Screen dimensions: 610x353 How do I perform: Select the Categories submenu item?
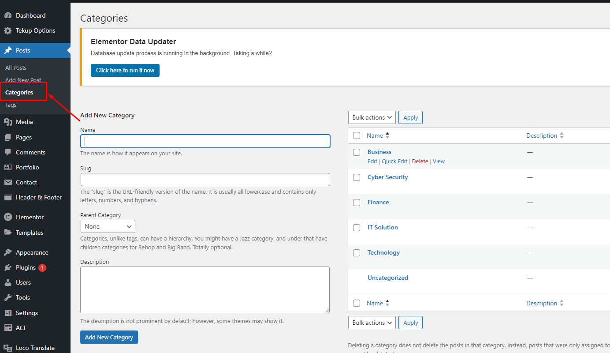pos(19,92)
